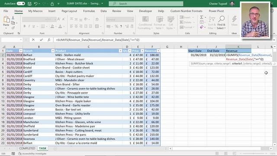This screenshot has height=156, width=277.
Task: Open the Format cells menu button
Action: [187, 27]
